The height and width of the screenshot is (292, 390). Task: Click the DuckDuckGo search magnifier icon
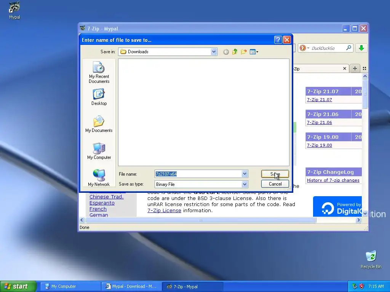[x=349, y=48]
